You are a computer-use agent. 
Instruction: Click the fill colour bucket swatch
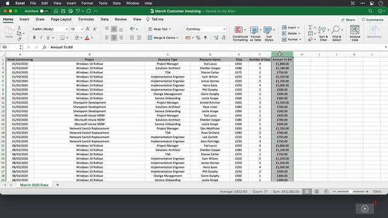coord(77,38)
